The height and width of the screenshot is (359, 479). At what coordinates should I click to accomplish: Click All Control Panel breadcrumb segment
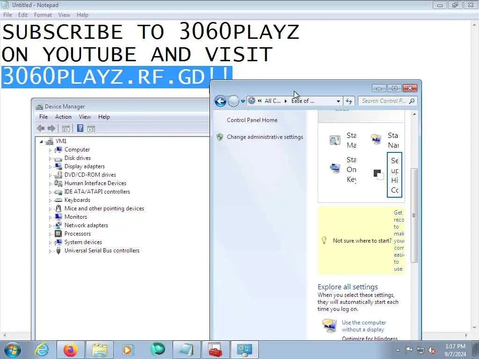[x=273, y=101]
